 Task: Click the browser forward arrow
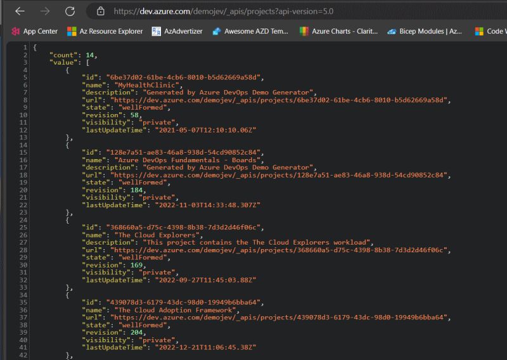pyautogui.click(x=45, y=11)
